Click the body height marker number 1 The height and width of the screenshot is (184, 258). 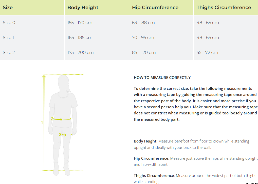(42, 123)
